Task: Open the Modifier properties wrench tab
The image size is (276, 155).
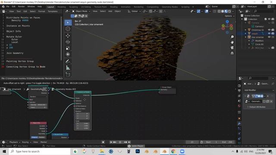Action: point(239,124)
